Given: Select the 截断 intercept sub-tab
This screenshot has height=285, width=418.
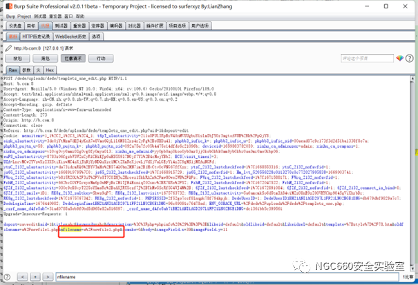Looking at the screenshot, I should point(13,37).
